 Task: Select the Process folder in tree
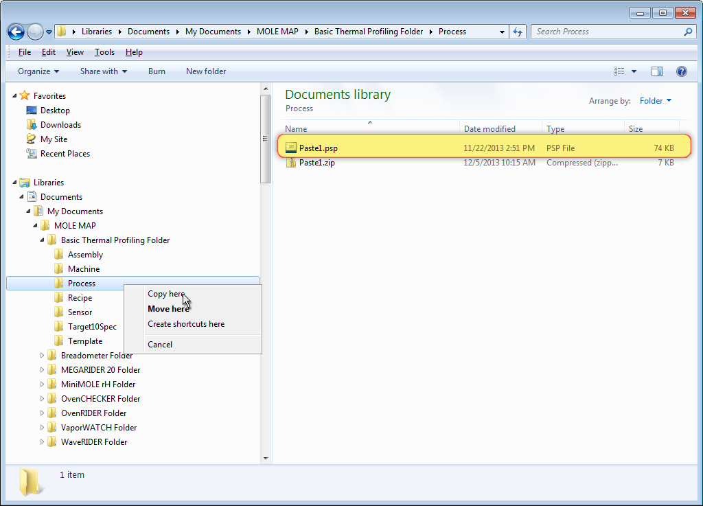pyautogui.click(x=132, y=284)
